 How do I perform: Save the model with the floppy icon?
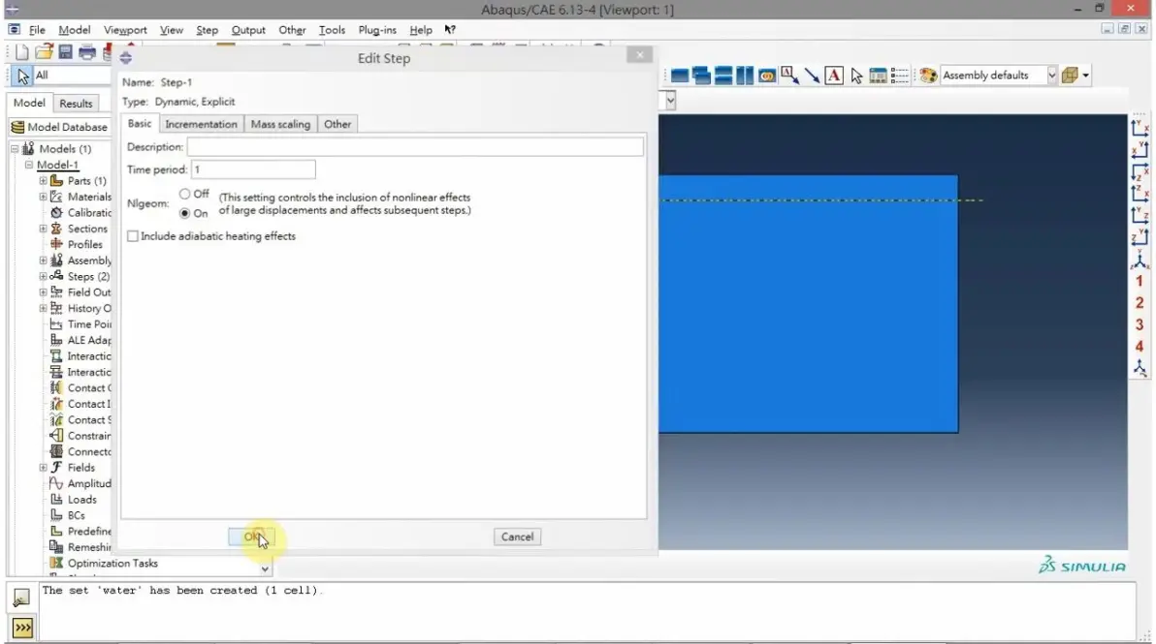[66, 52]
